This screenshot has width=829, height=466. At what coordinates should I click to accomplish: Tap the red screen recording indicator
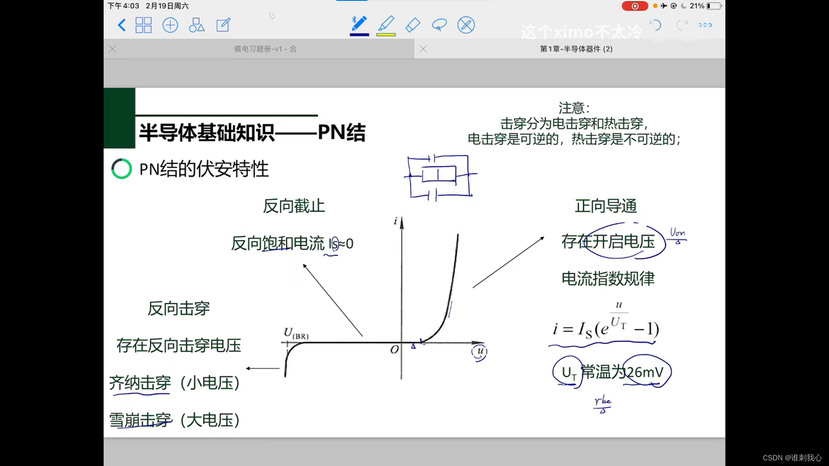pyautogui.click(x=635, y=6)
